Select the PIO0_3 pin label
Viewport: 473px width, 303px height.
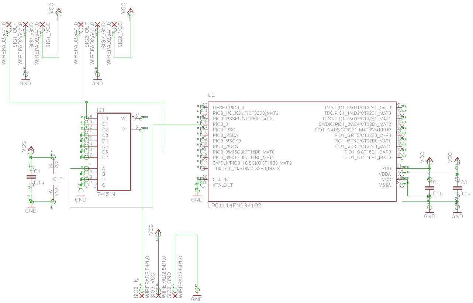point(220,124)
